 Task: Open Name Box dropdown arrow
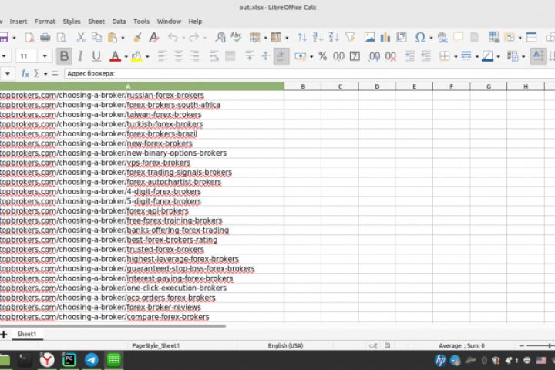pyautogui.click(x=8, y=74)
